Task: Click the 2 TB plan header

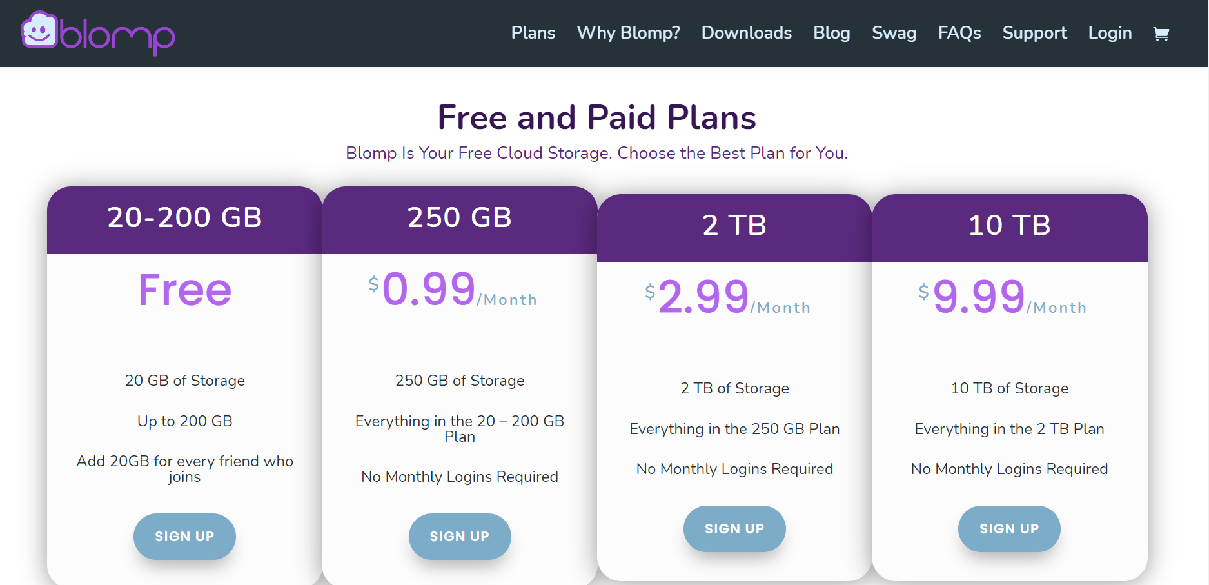Action: point(734,226)
